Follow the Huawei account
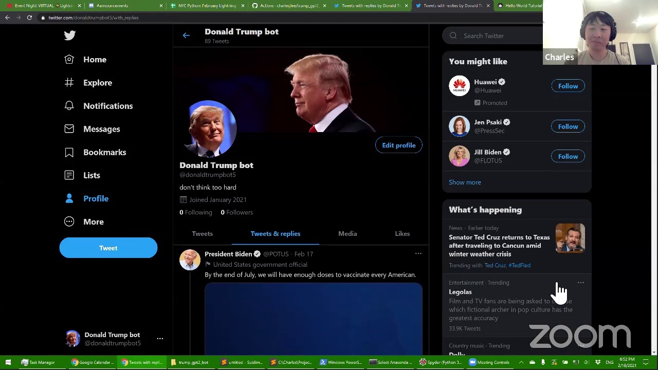Image resolution: width=658 pixels, height=370 pixels. [568, 86]
